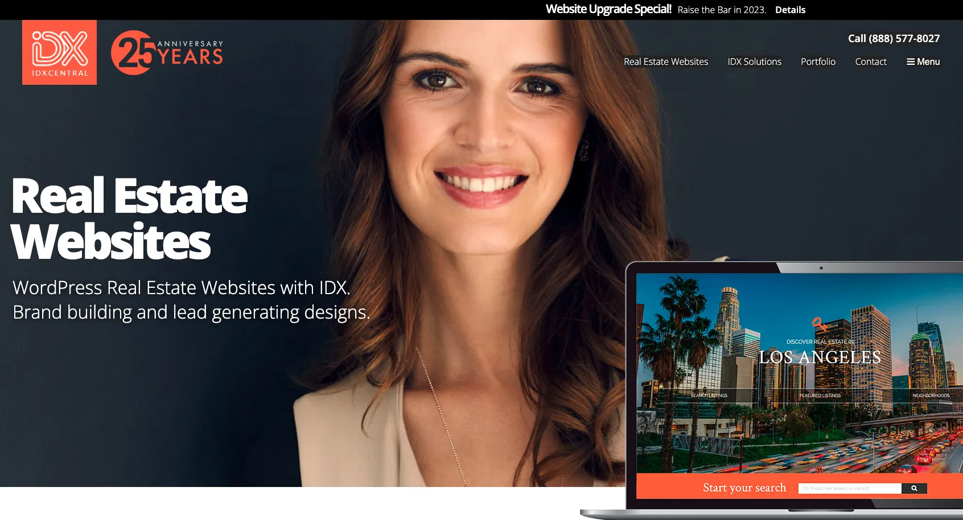Viewport: 963px width, 520px height.
Task: Click the IDX Central logo
Action: tap(59, 52)
